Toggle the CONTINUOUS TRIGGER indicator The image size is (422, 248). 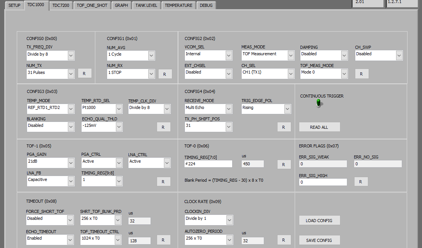(319, 103)
